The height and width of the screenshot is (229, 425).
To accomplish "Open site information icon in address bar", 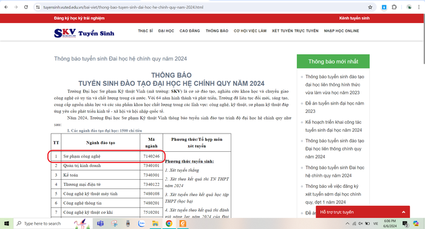I will [38, 7].
